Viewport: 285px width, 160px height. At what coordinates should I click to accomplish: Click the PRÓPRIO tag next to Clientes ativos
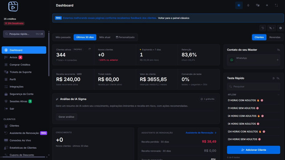[x=78, y=49]
